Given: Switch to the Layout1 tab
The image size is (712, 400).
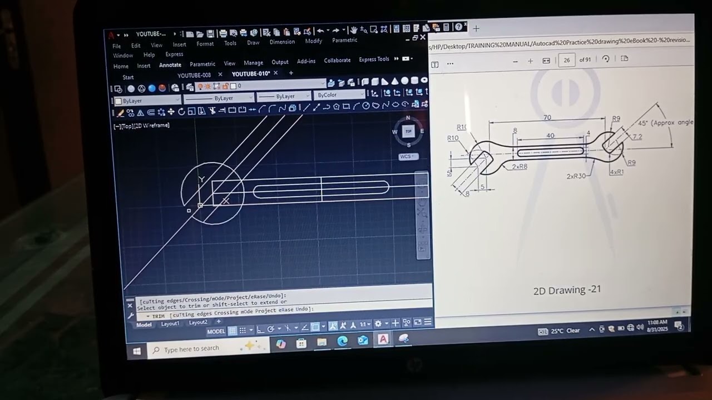Looking at the screenshot, I should click(170, 323).
